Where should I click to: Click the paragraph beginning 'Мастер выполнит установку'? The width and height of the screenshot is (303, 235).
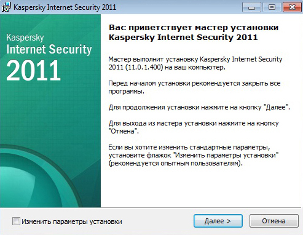tap(195, 63)
